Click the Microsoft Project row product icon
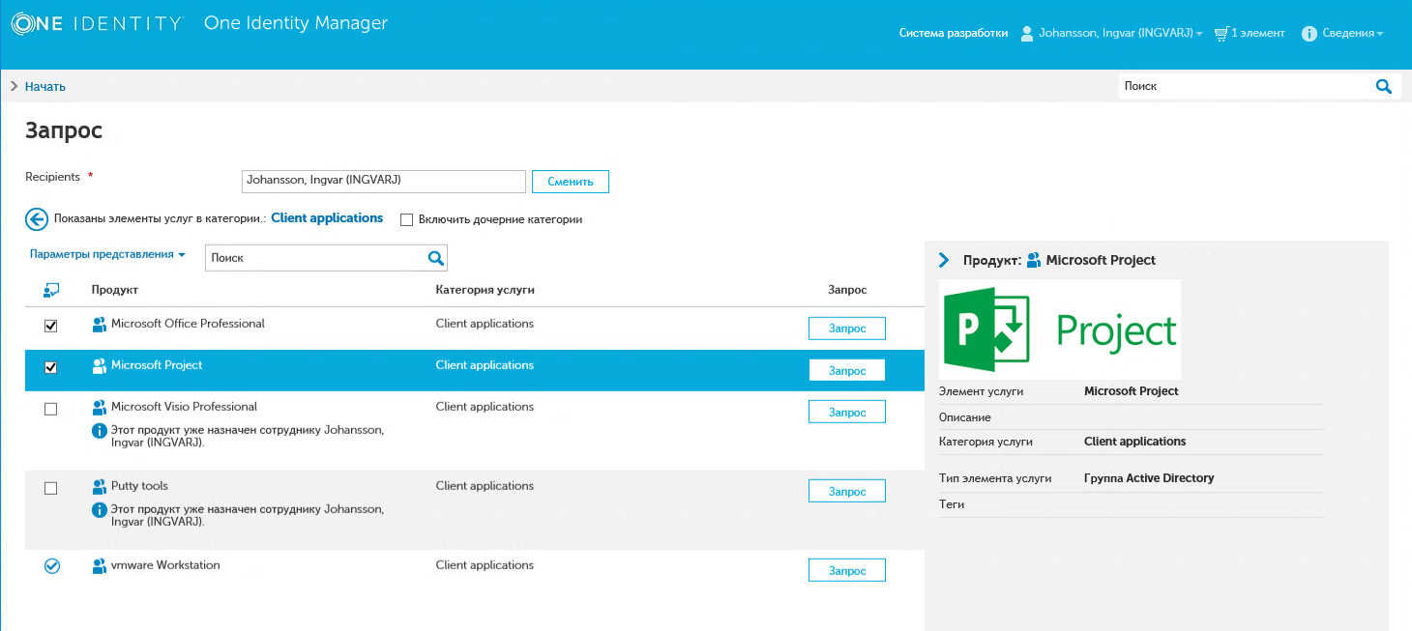The height and width of the screenshot is (631, 1412). [x=99, y=366]
